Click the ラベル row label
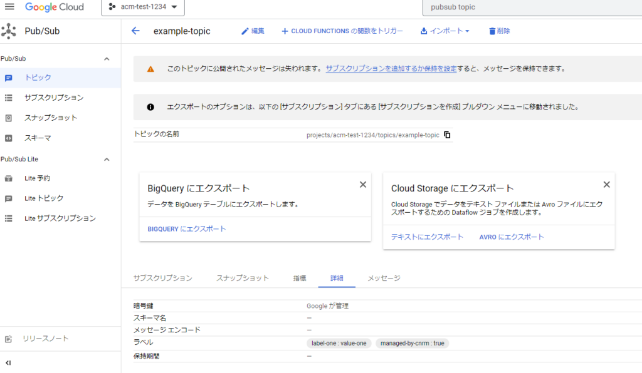642x373 pixels. coord(144,342)
